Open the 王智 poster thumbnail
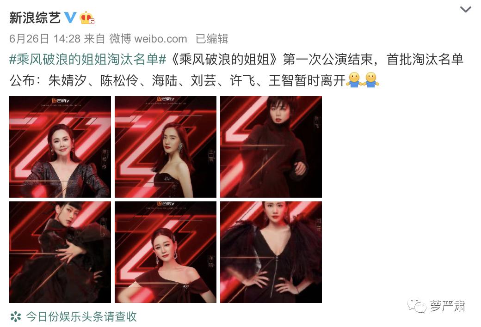This screenshot has height=327, width=481. [166, 147]
